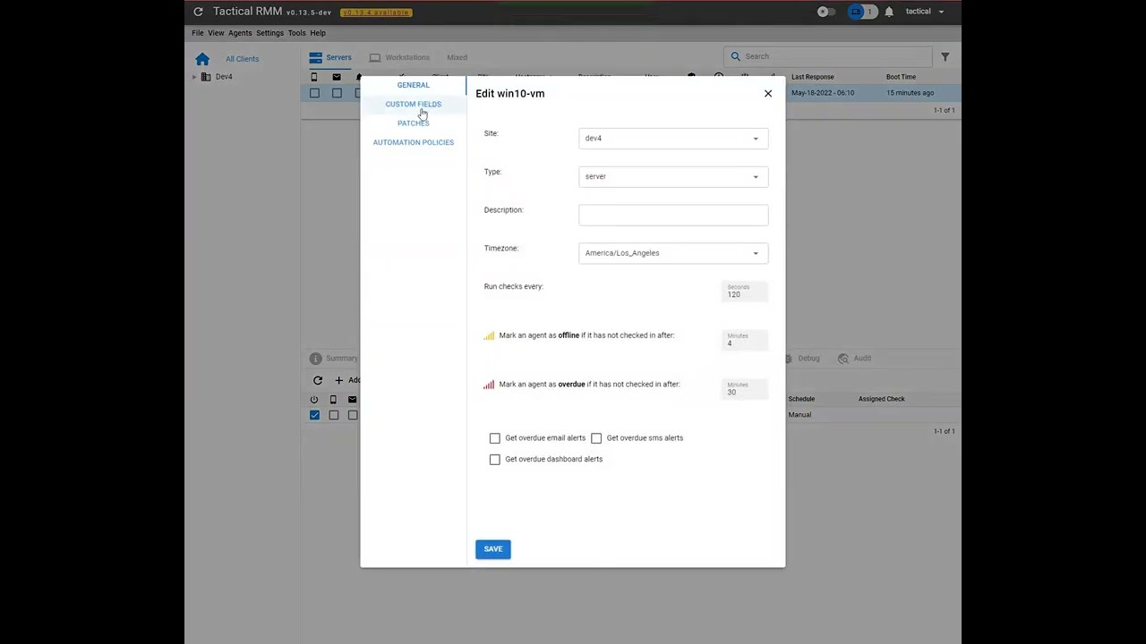Click the search magnifier icon
This screenshot has width=1146, height=644.
[x=736, y=56]
